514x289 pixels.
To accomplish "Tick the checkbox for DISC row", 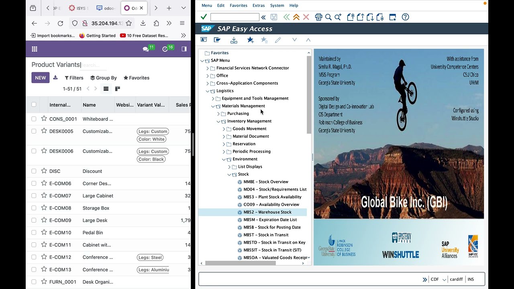I will 34,171.
